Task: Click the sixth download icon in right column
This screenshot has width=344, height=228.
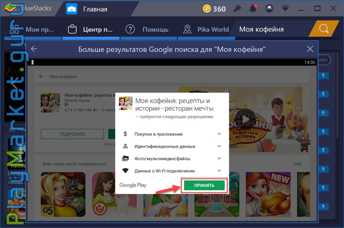Action: pos(323,169)
